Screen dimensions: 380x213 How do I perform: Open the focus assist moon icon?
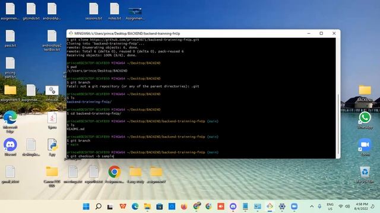tap(373, 206)
